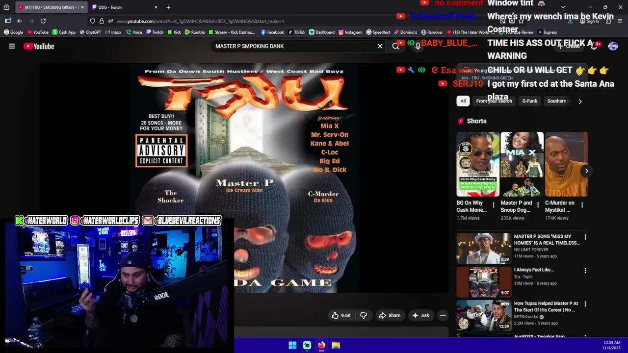Open site permissions icon in address bar

[111, 21]
